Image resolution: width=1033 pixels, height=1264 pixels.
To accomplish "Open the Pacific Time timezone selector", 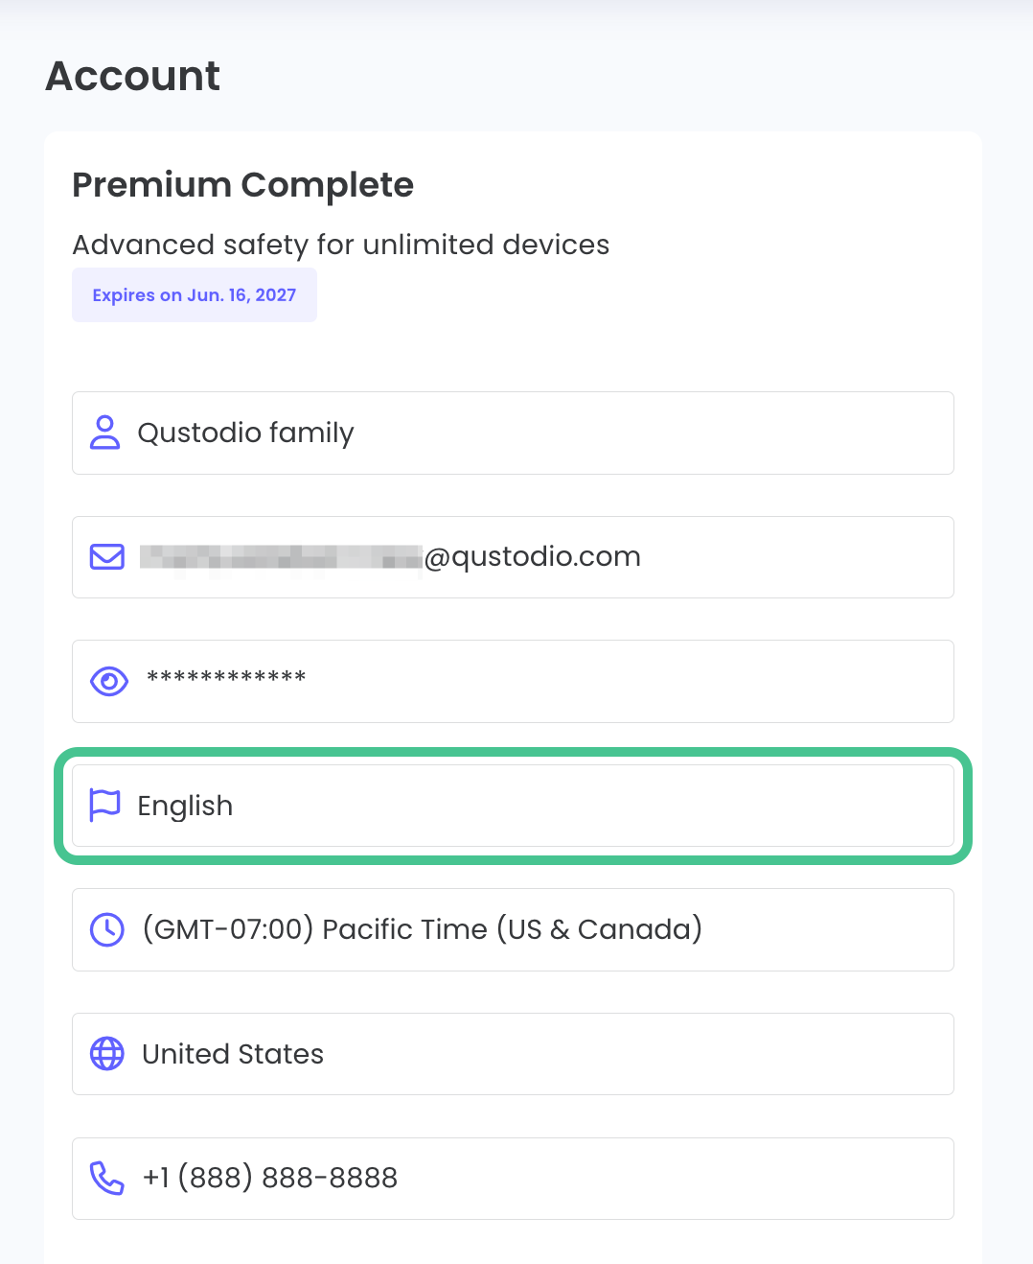I will coord(513,929).
